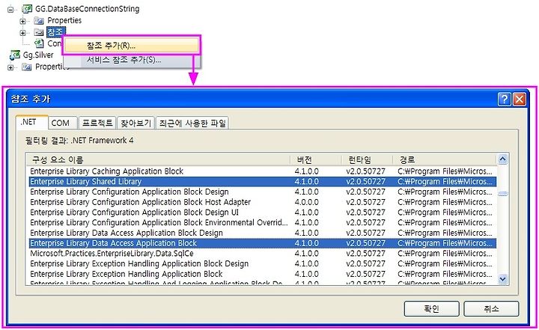Sort by 구성 요소 이름 column header
The height and width of the screenshot is (330, 539).
(x=158, y=159)
